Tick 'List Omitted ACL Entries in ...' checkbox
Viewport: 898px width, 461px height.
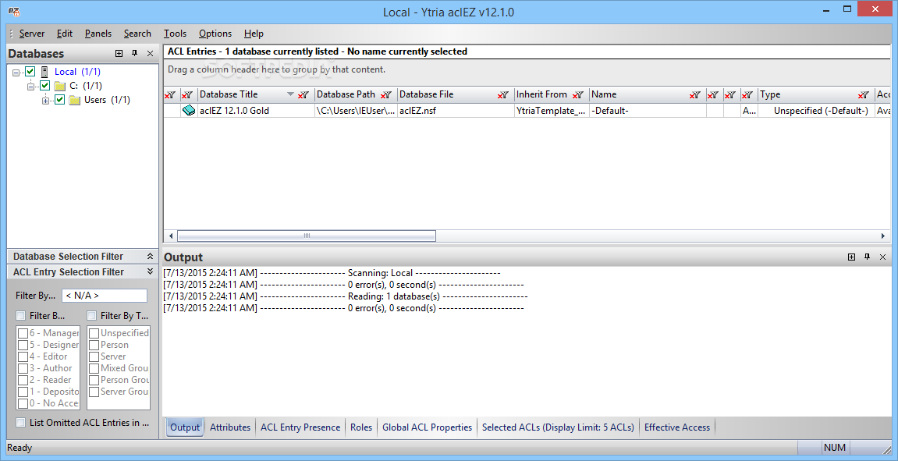click(20, 423)
